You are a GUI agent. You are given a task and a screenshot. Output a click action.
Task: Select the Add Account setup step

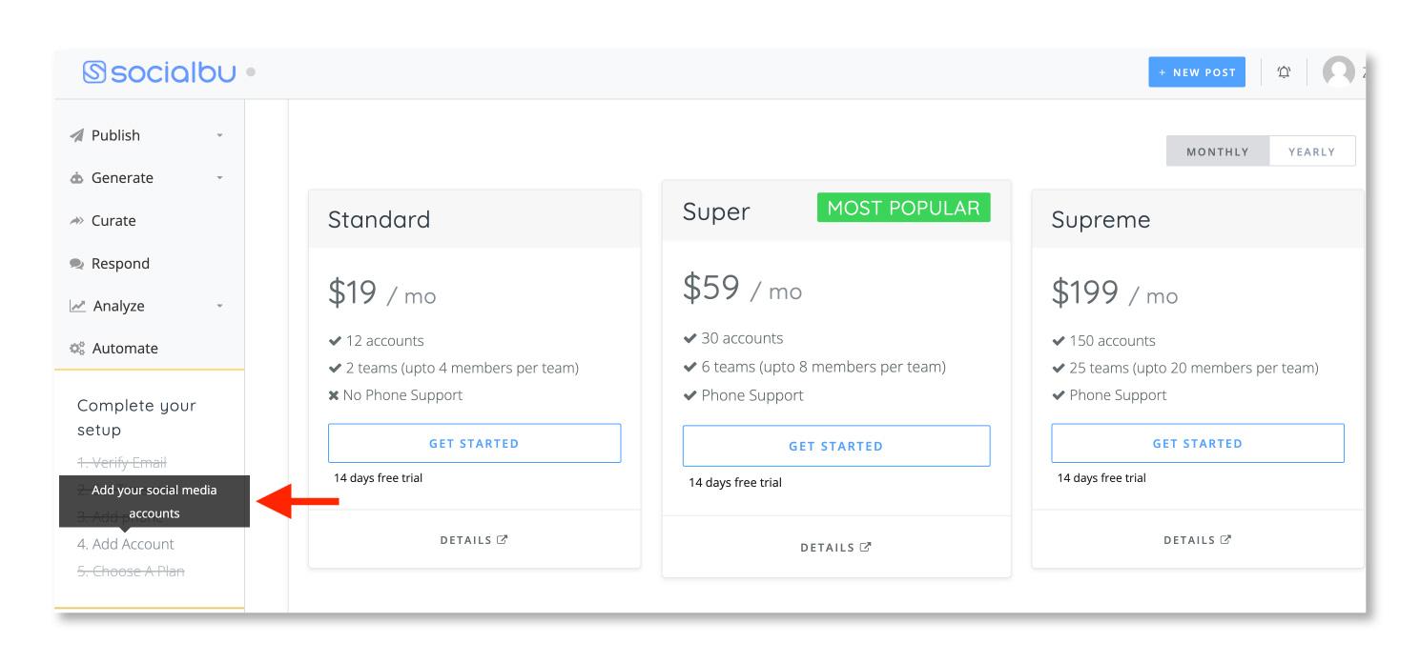pos(126,545)
